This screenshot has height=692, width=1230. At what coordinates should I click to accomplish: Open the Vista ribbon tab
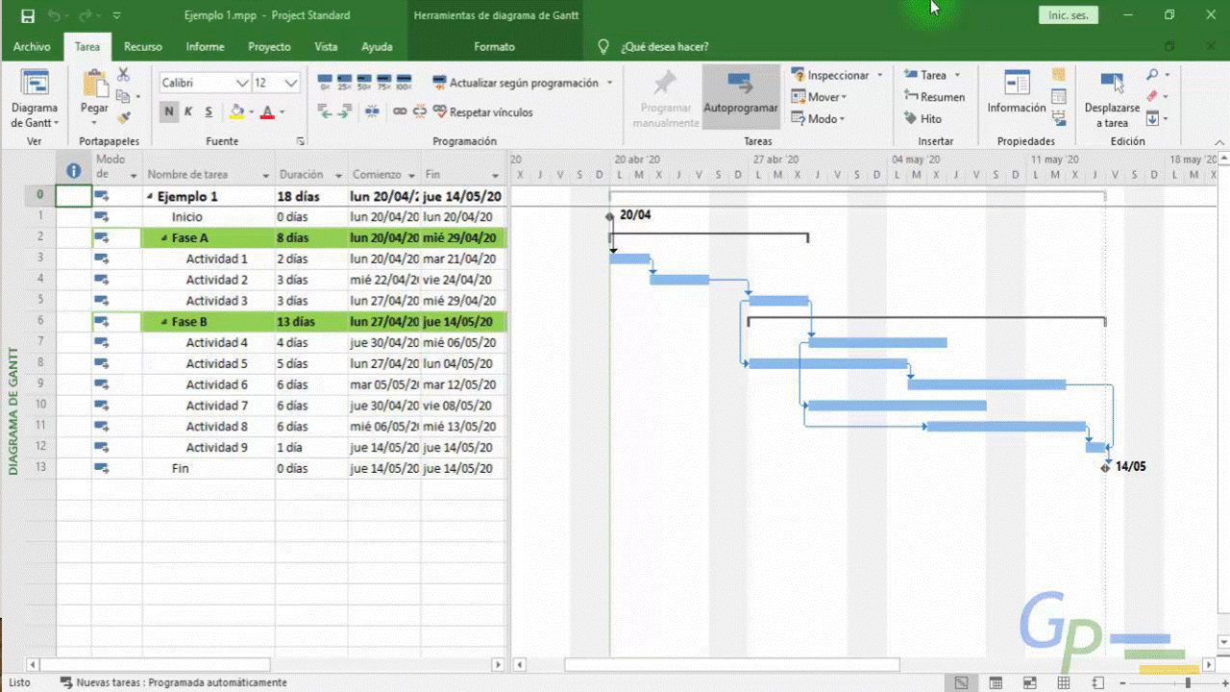point(326,47)
